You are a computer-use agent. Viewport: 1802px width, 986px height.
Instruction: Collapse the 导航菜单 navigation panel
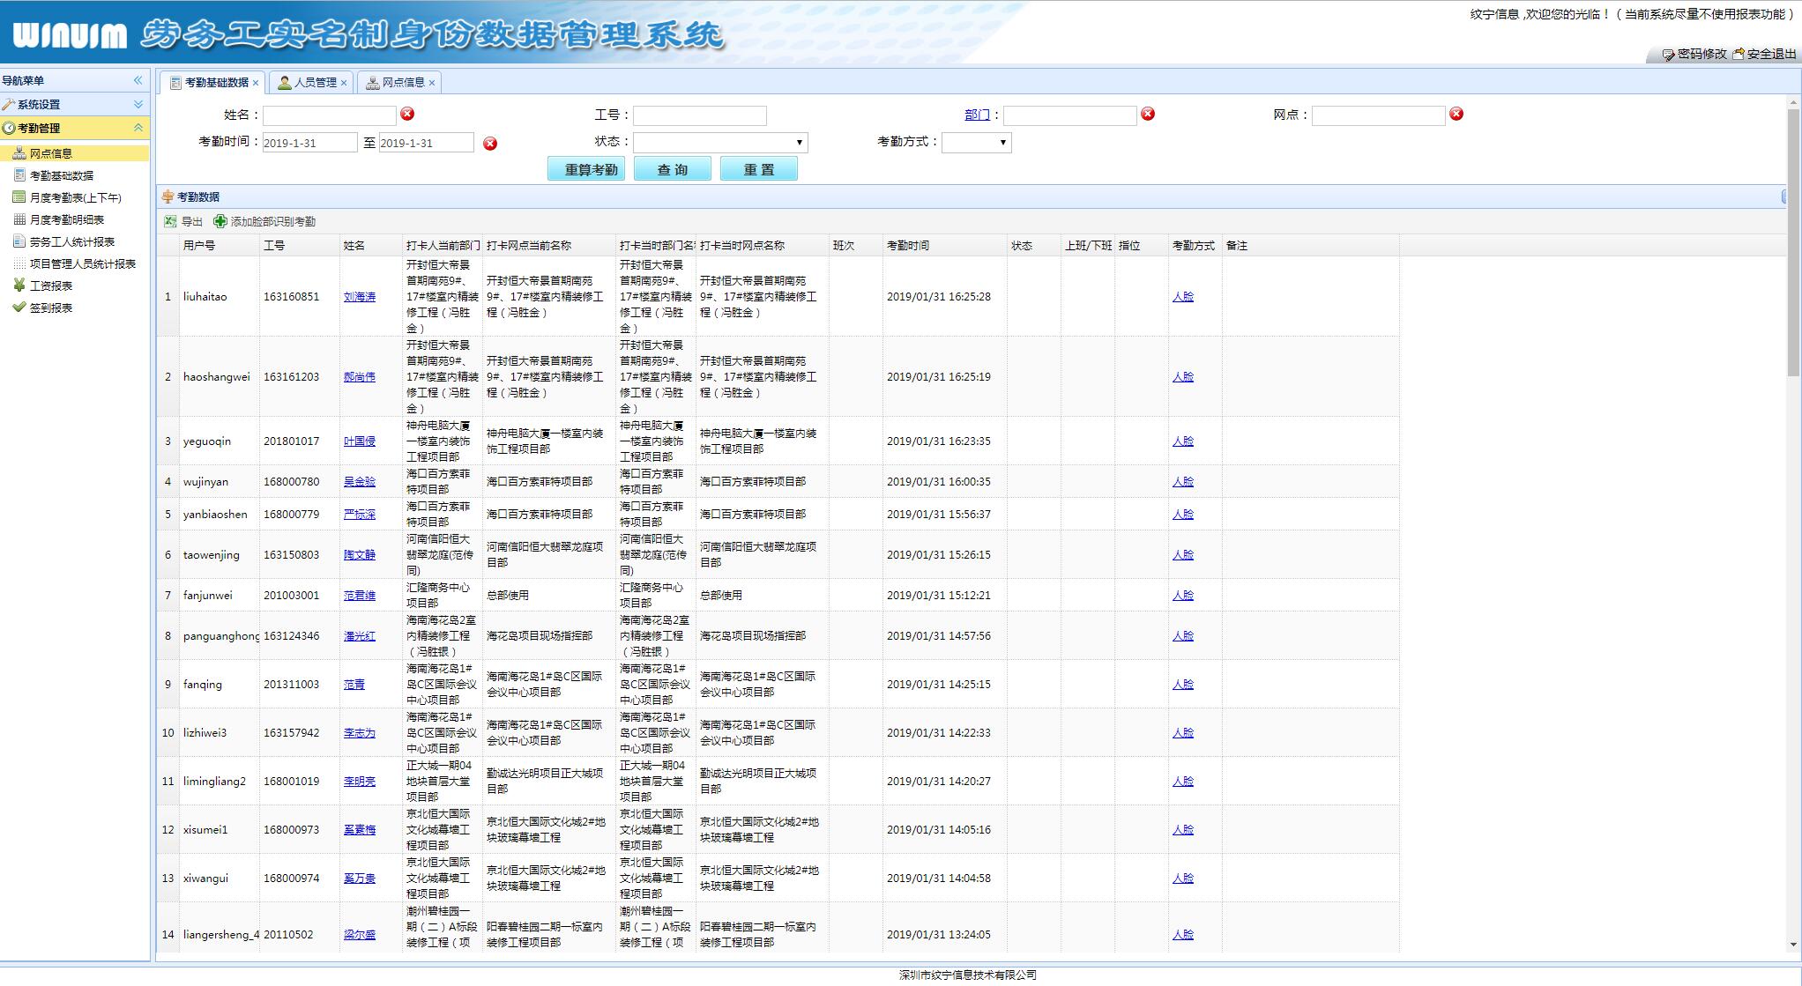click(x=138, y=80)
